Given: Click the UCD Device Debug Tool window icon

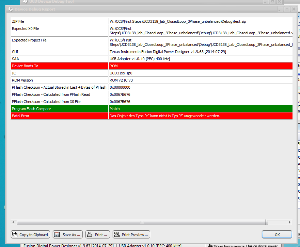Looking at the screenshot, I should 25,1.
